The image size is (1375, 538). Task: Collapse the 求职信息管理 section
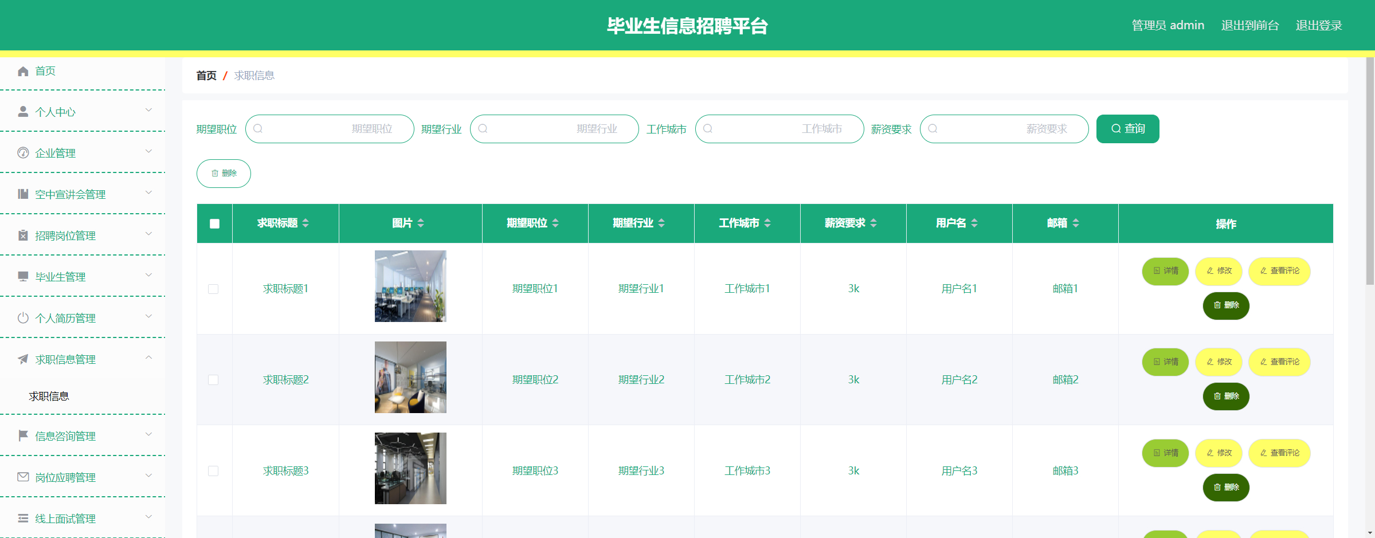coord(150,358)
